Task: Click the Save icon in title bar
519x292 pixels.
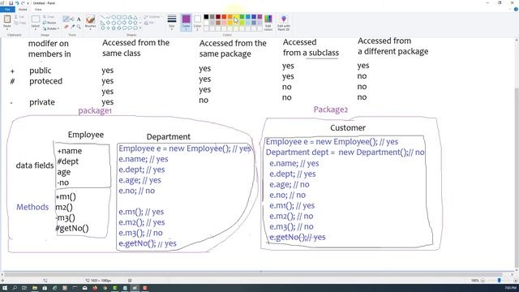Action: (11, 3)
